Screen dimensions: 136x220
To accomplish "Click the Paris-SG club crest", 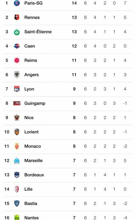I will [x=17, y=3].
